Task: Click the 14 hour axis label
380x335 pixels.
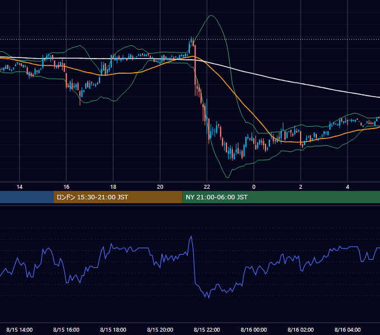Action: tap(20, 187)
